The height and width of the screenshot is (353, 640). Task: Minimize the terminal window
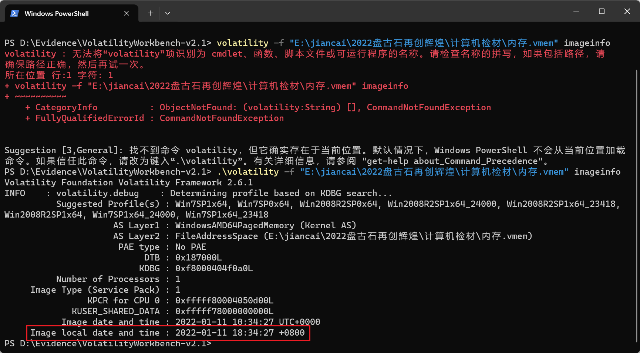click(x=576, y=11)
